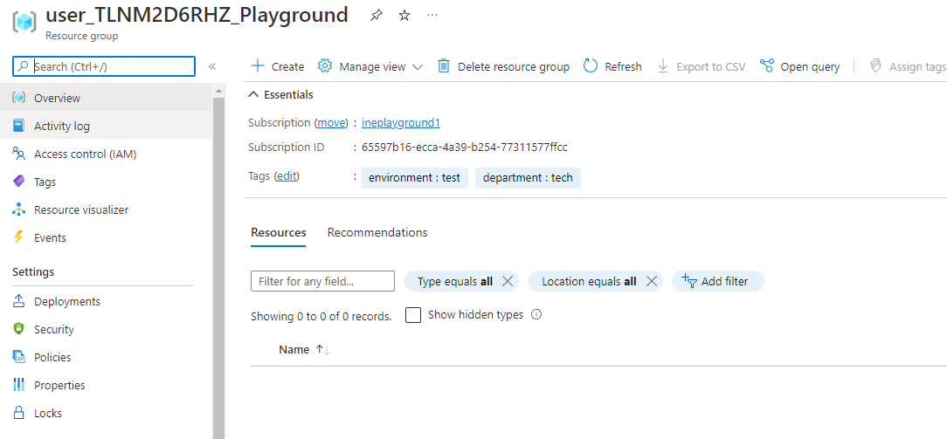Image resolution: width=947 pixels, height=439 pixels.
Task: Click the Delete resource group trash icon
Action: [444, 66]
